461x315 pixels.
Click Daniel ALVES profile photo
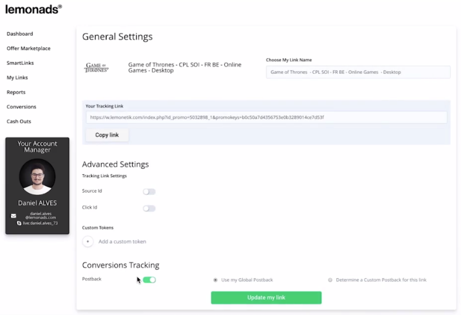37,177
